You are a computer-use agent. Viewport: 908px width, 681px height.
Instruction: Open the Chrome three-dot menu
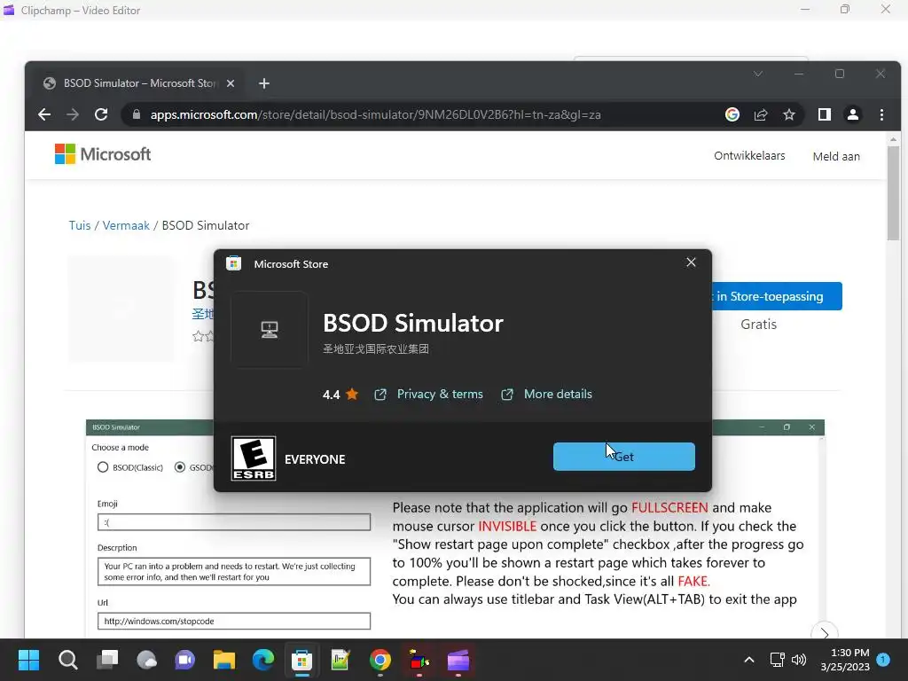[x=881, y=114]
